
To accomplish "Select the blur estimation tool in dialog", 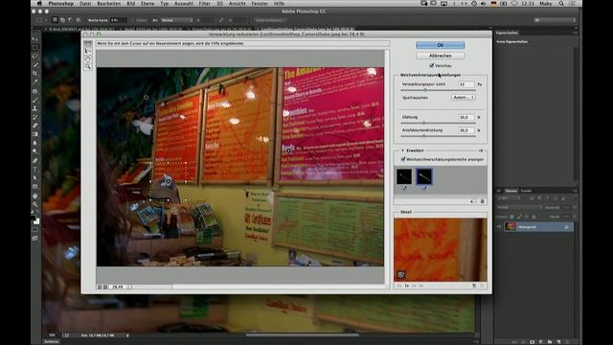I will point(88,44).
